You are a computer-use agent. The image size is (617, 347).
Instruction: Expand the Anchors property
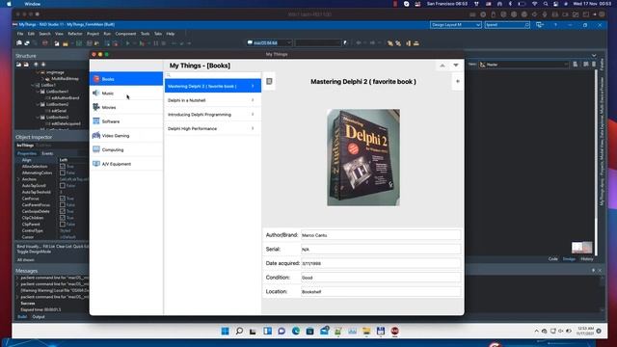coord(18,179)
